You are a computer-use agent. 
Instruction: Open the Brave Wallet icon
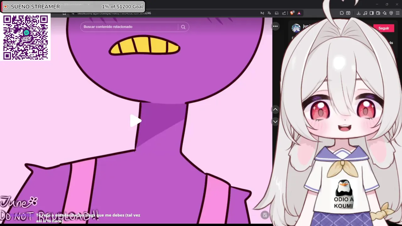[x=378, y=13]
